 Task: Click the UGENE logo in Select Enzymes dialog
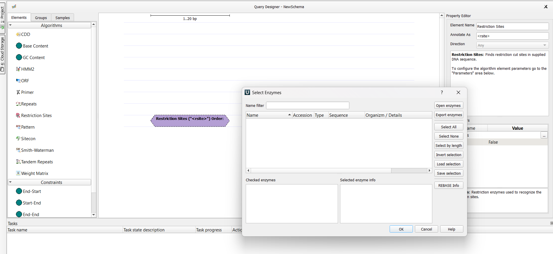pos(247,92)
